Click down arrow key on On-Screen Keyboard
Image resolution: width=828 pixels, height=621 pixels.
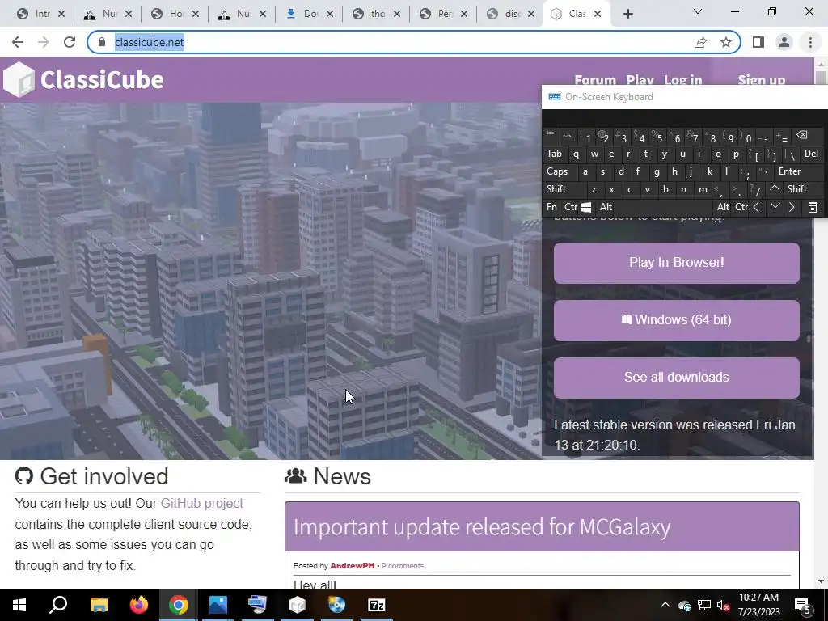775,206
